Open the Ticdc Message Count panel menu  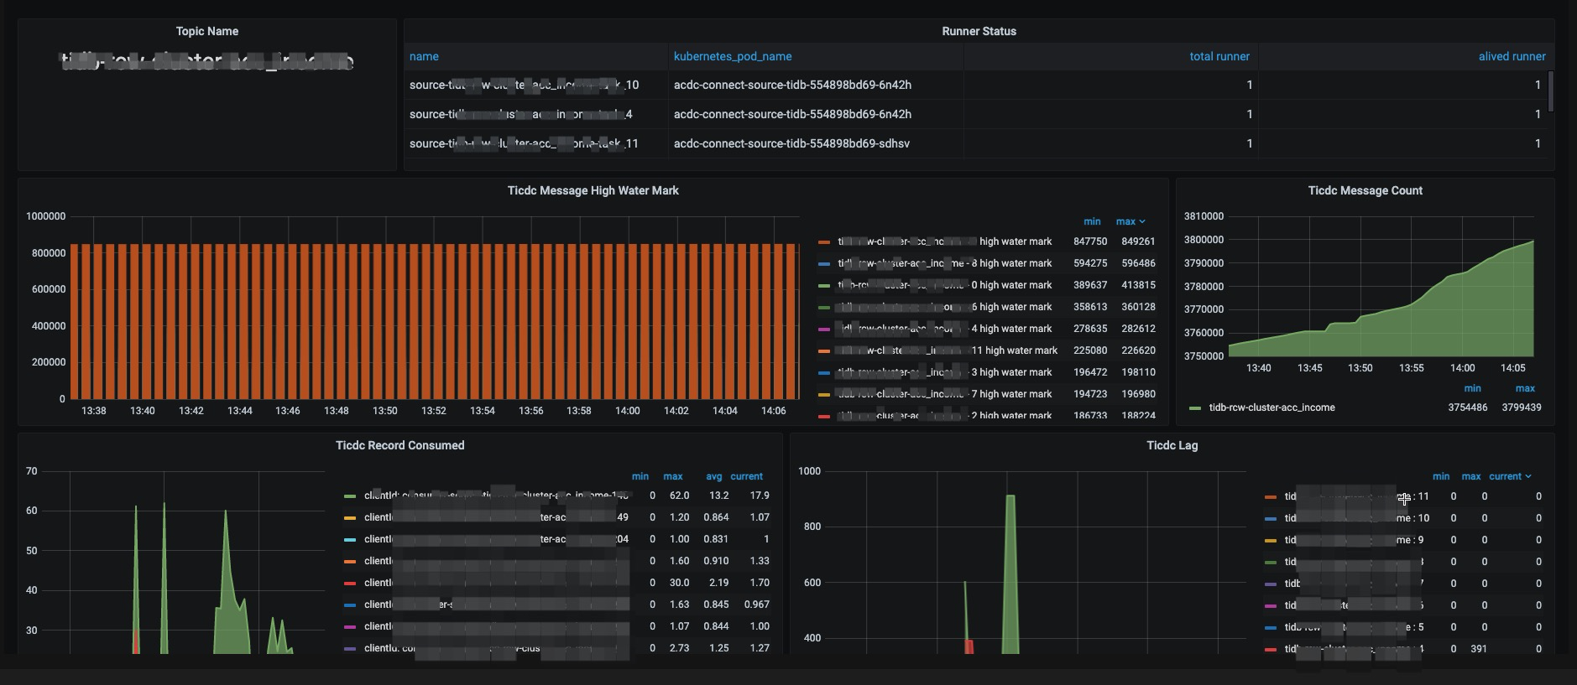coord(1365,190)
